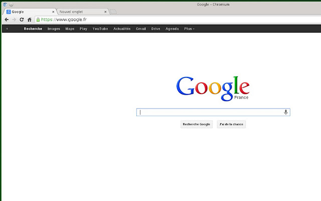Focus the address bar with google.fr
This screenshot has width=321, height=201.
click(178, 20)
